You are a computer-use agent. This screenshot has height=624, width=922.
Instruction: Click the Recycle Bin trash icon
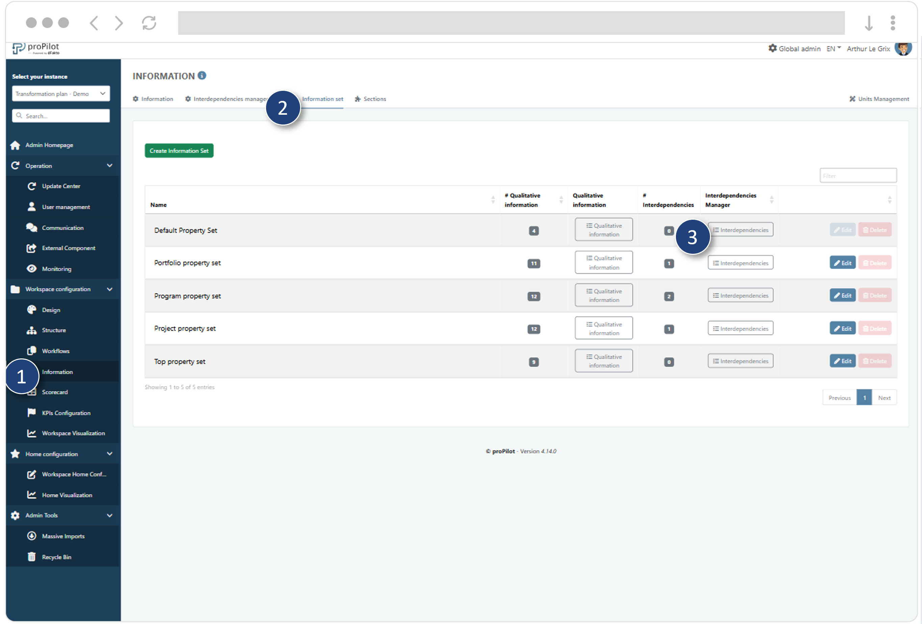point(32,557)
